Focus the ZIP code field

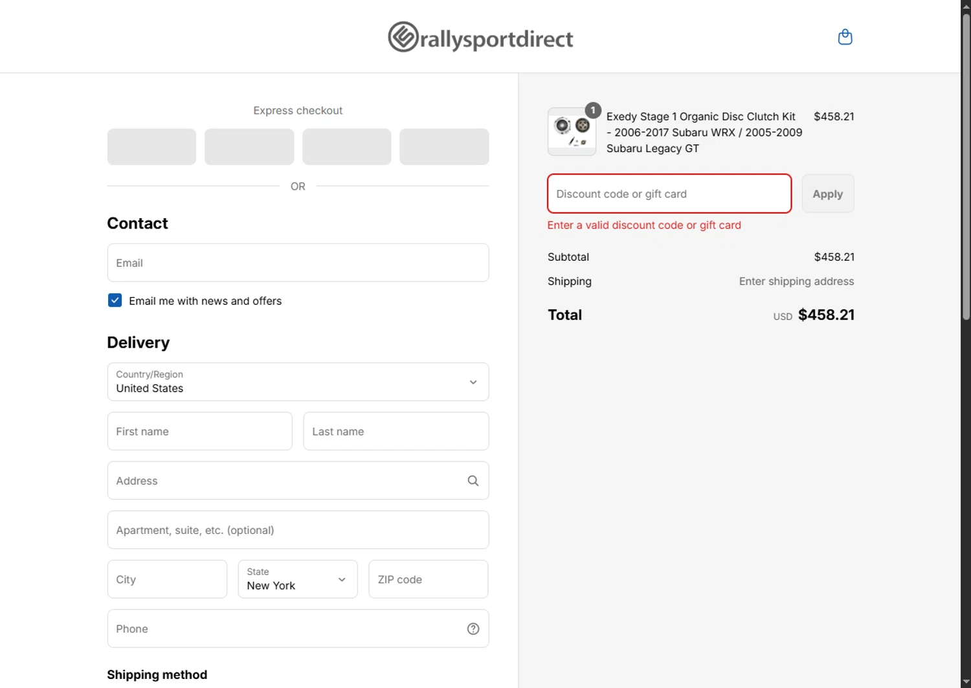[x=429, y=579]
